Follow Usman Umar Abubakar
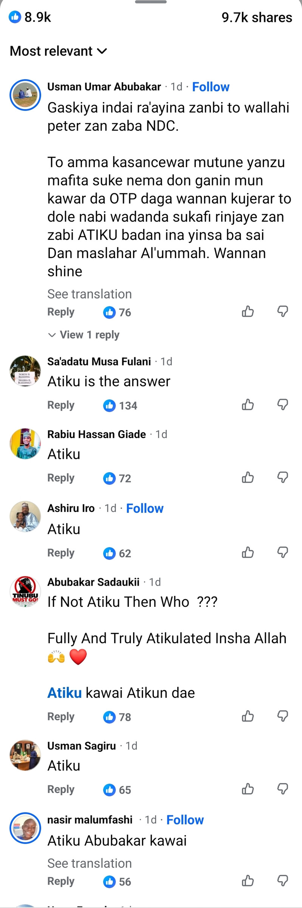The height and width of the screenshot is (908, 302). [211, 87]
